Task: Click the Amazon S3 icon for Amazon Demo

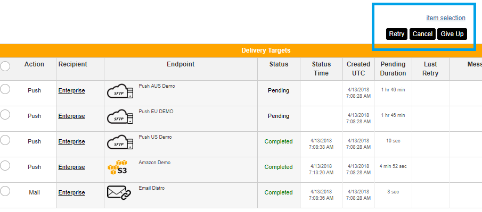Action: (x=117, y=167)
